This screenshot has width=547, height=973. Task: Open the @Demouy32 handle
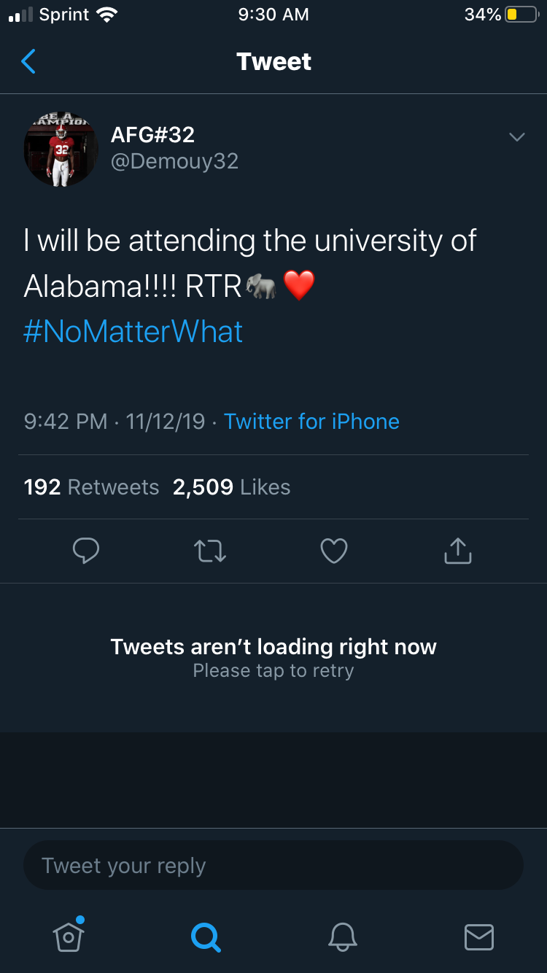tap(174, 160)
